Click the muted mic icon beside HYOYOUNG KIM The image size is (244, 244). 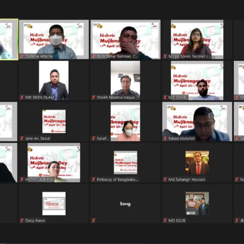pos(22,179)
